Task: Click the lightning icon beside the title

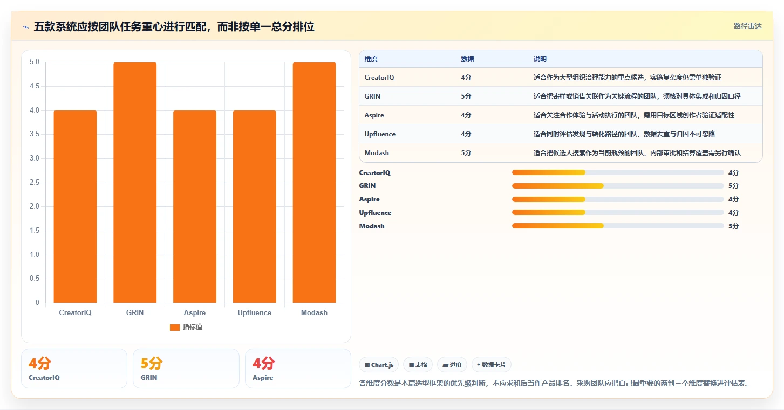Action: [x=25, y=26]
